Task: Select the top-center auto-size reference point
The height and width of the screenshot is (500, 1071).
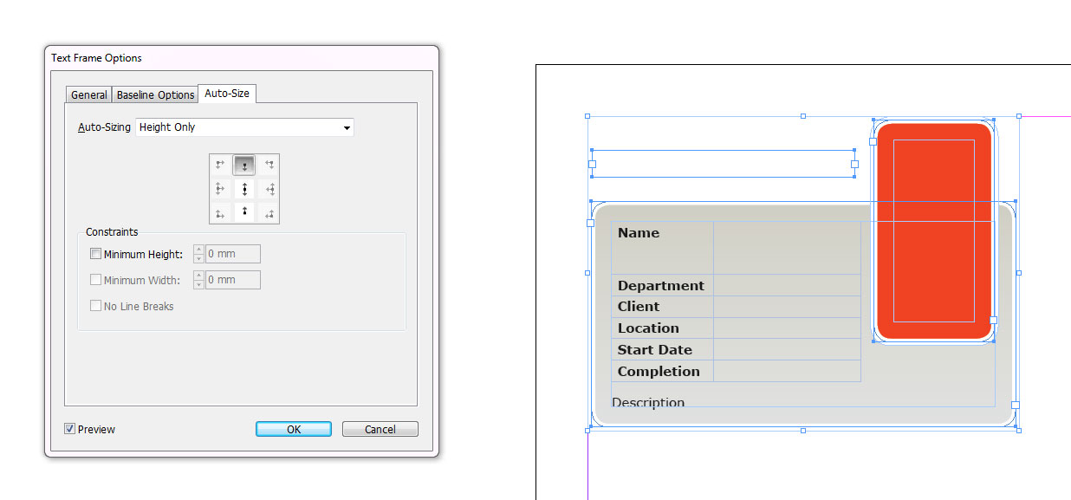Action: (244, 165)
